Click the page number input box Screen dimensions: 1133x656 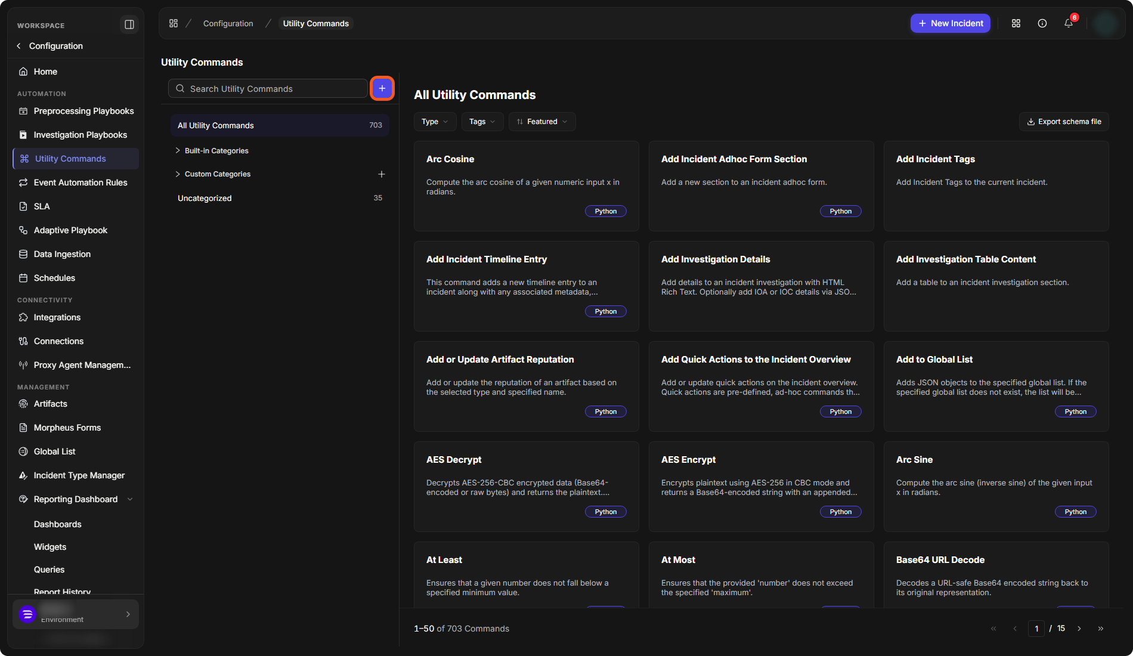[x=1036, y=629]
